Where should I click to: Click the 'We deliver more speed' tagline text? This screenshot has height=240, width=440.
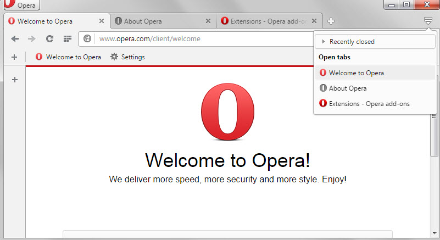(227, 179)
